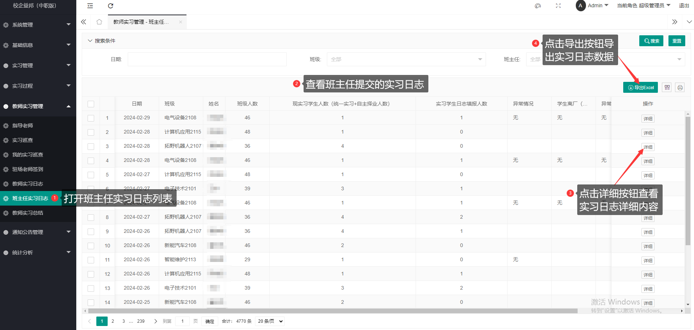Select the checkbox for row 1
This screenshot has width=694, height=330.
91,118
